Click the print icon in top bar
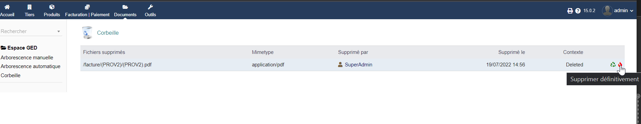The height and width of the screenshot is (124, 641). (570, 11)
